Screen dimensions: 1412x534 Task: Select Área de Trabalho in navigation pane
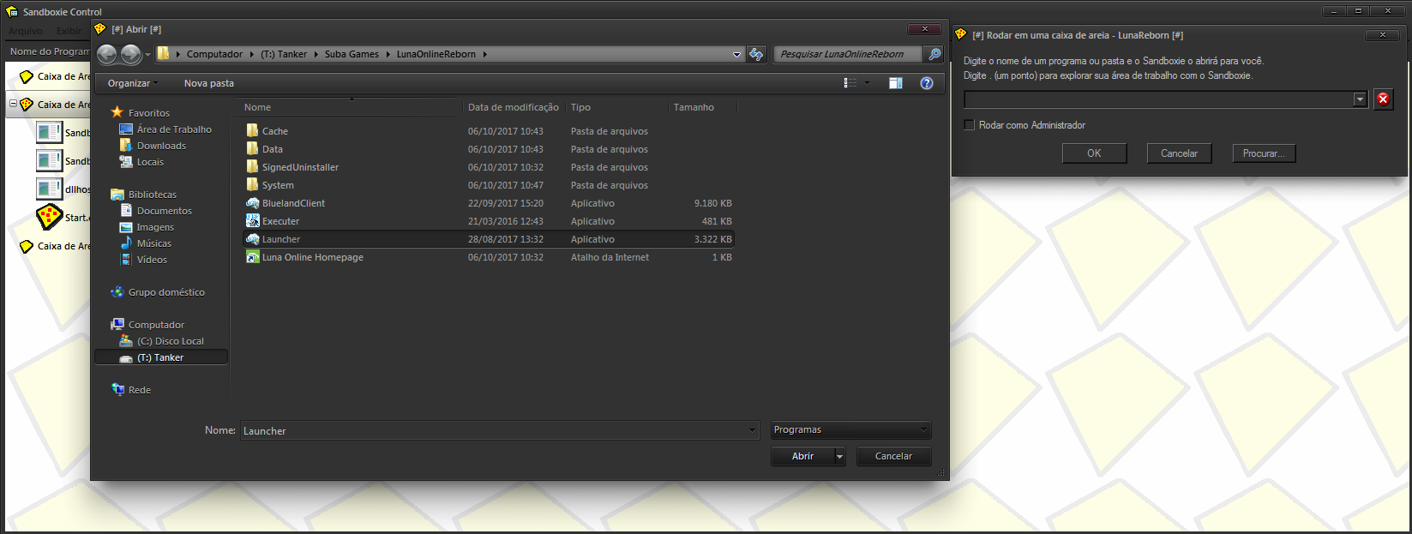174,129
